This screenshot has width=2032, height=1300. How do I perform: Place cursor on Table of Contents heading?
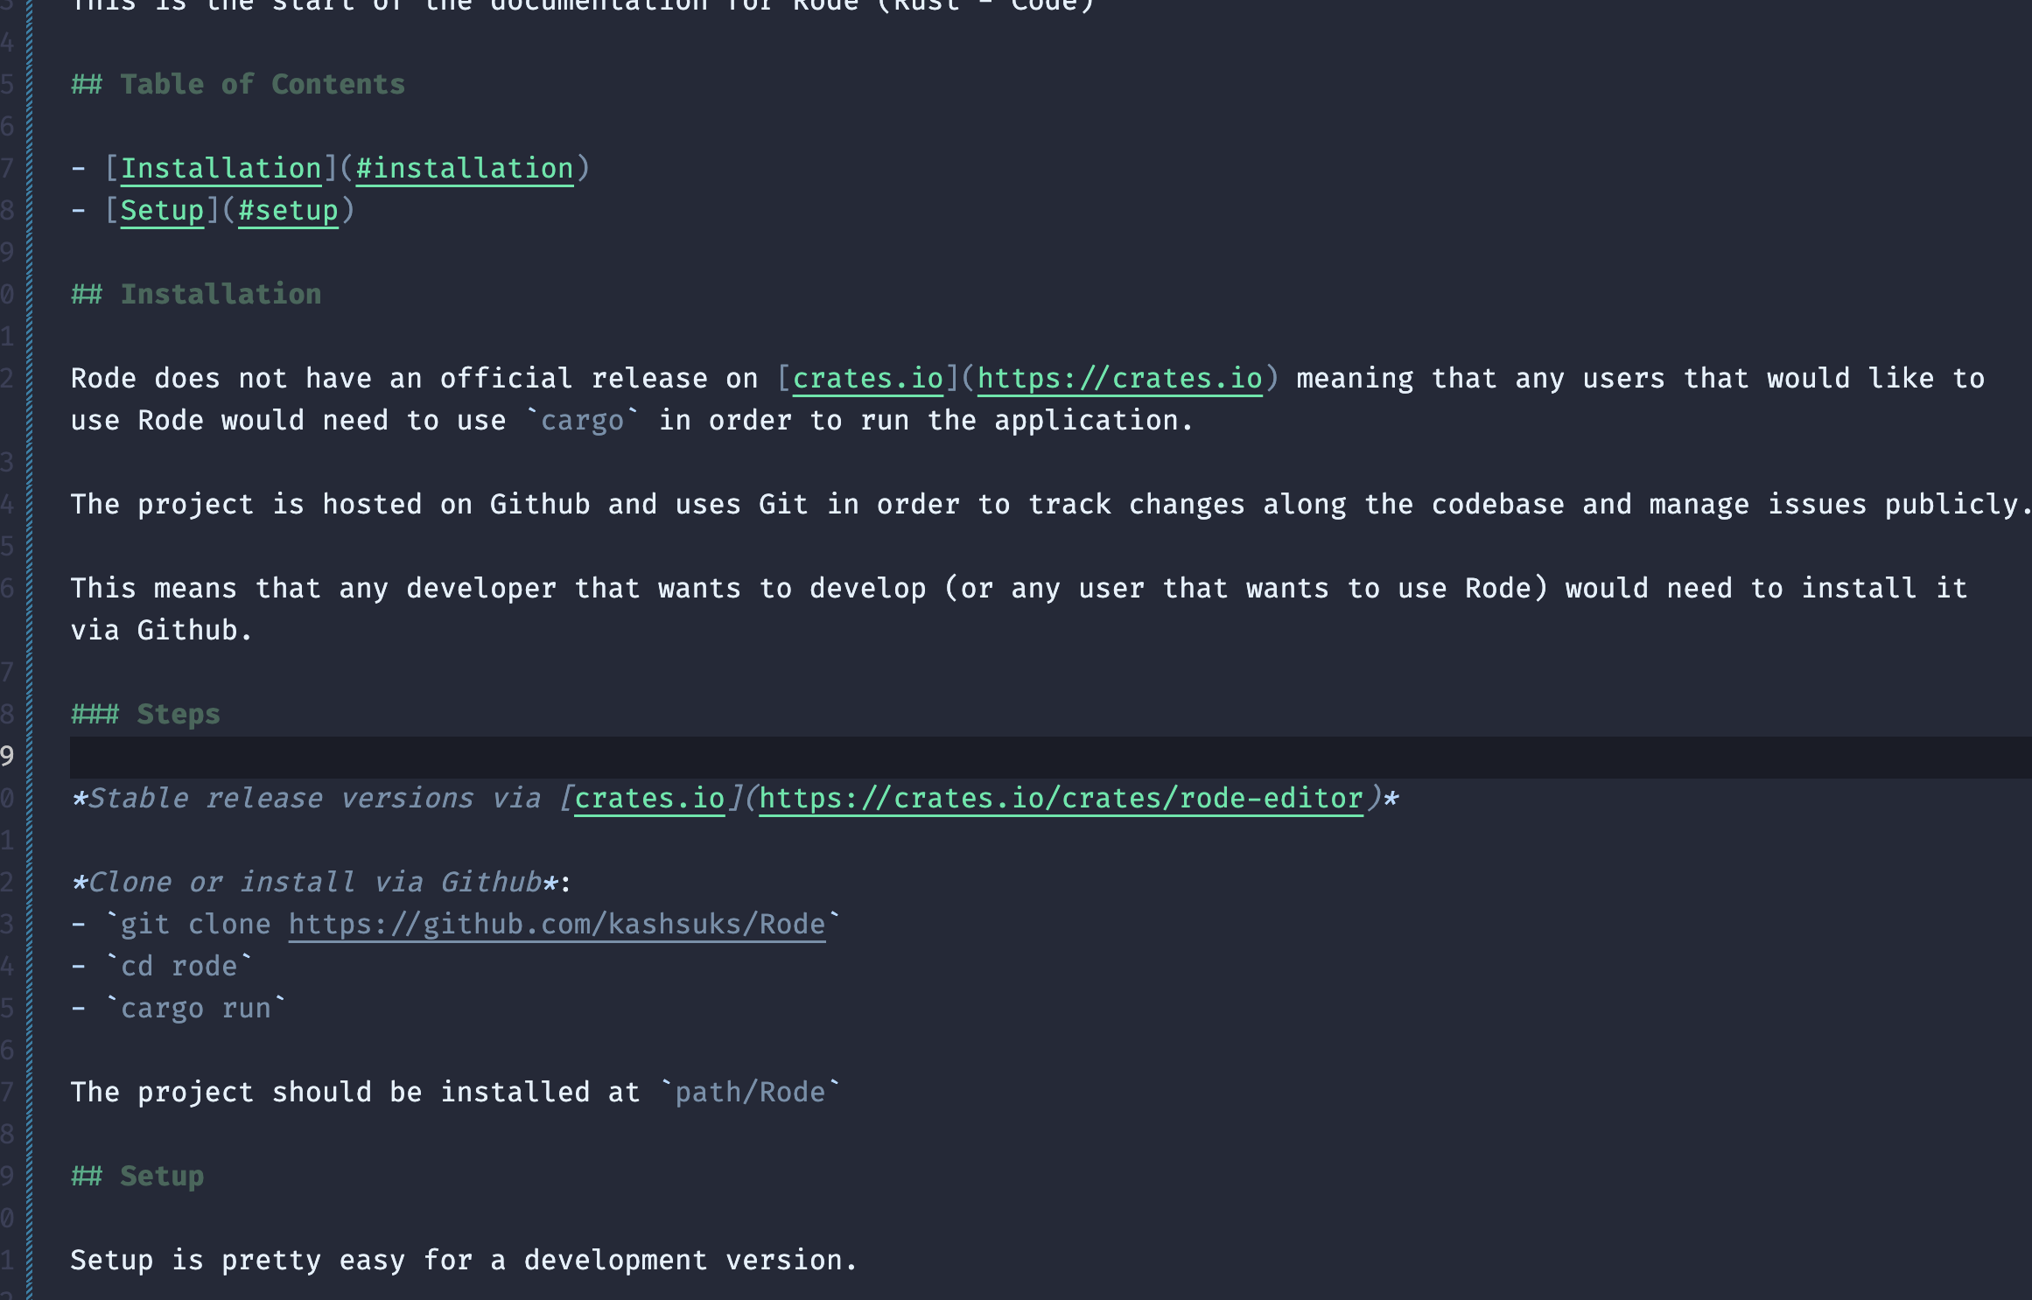262,84
